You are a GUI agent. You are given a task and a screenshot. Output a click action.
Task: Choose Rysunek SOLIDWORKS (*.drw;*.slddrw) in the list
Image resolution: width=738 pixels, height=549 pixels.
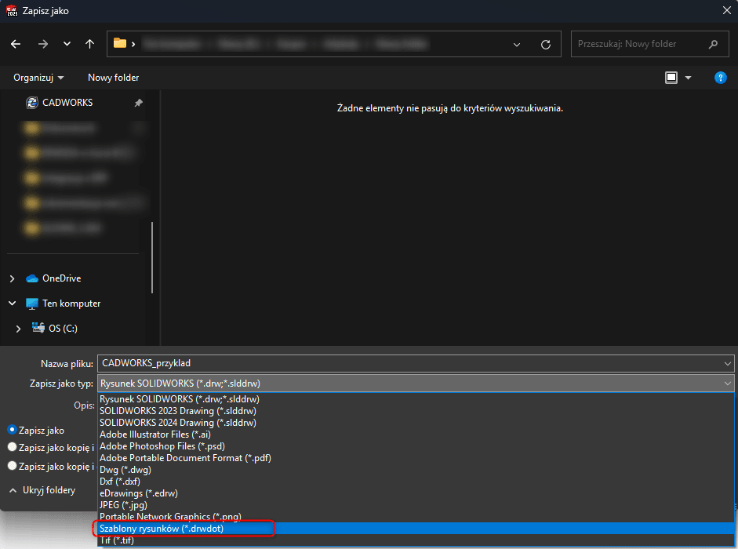tap(416, 399)
